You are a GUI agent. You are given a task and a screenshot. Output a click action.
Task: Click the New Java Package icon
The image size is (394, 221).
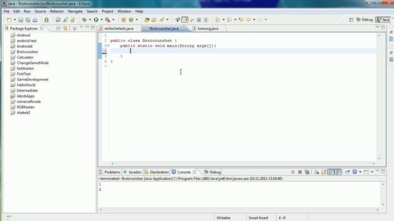(x=123, y=20)
